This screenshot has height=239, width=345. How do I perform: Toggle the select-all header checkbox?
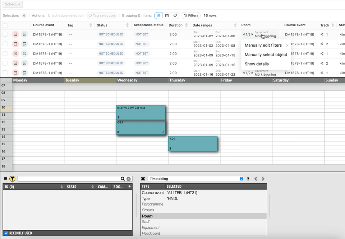pos(5,25)
